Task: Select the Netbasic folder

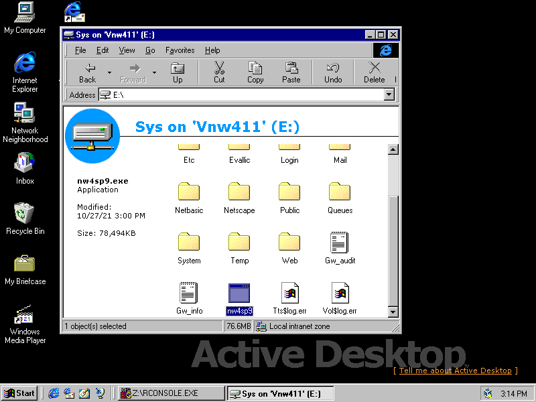Action: click(189, 198)
